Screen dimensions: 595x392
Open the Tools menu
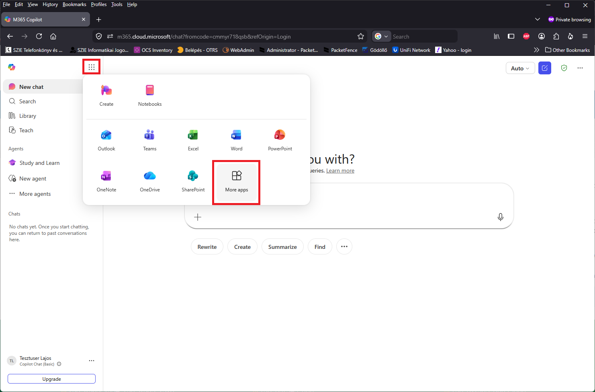[117, 4]
